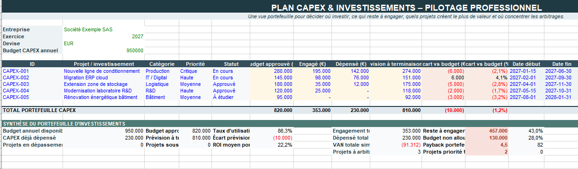Select cell CAPEX-004
578x169 pixels.
click(x=32, y=91)
